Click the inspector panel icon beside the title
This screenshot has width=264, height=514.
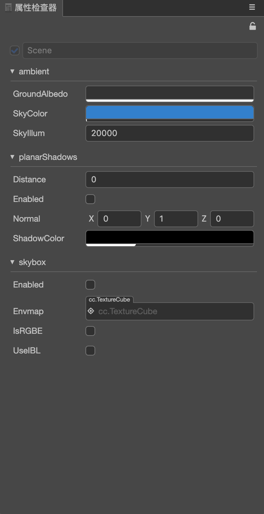coord(8,8)
